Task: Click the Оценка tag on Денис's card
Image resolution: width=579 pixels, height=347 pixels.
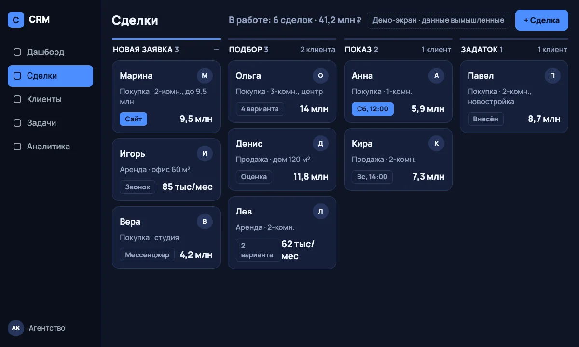Action: [254, 177]
